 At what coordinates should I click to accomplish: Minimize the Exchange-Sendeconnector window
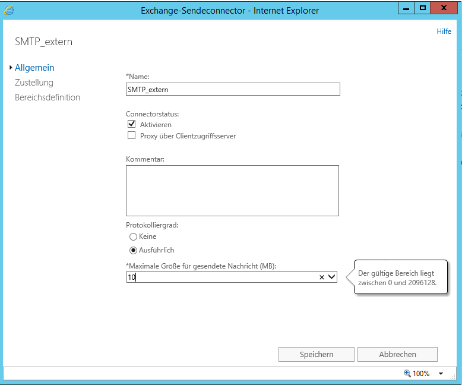tap(406, 8)
